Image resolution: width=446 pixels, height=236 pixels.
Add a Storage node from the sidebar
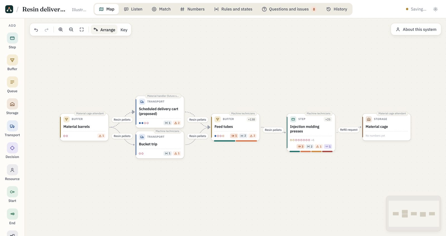(x=12, y=107)
